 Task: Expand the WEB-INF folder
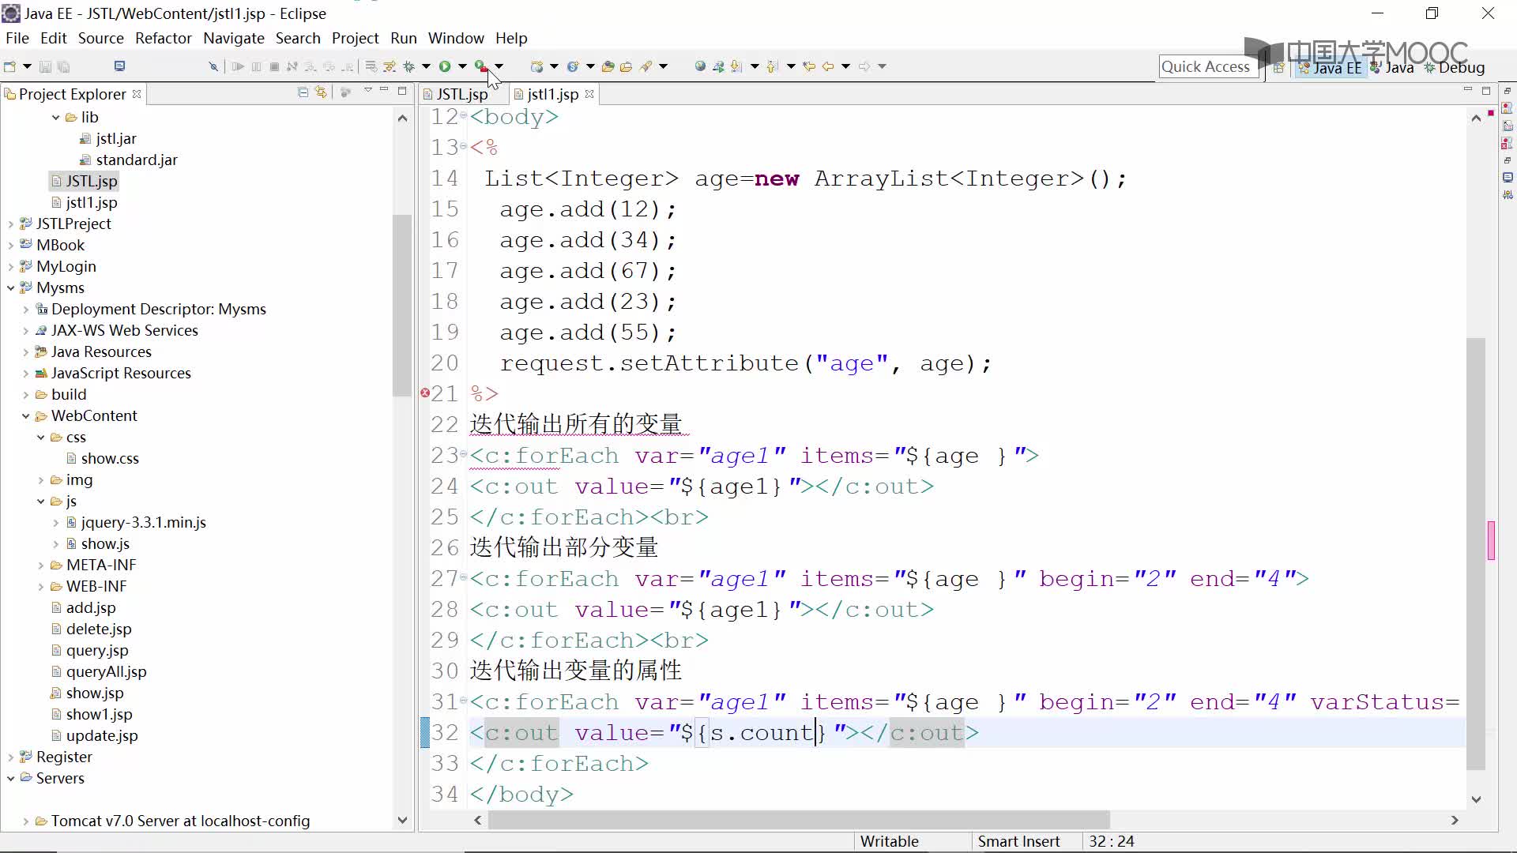coord(40,587)
